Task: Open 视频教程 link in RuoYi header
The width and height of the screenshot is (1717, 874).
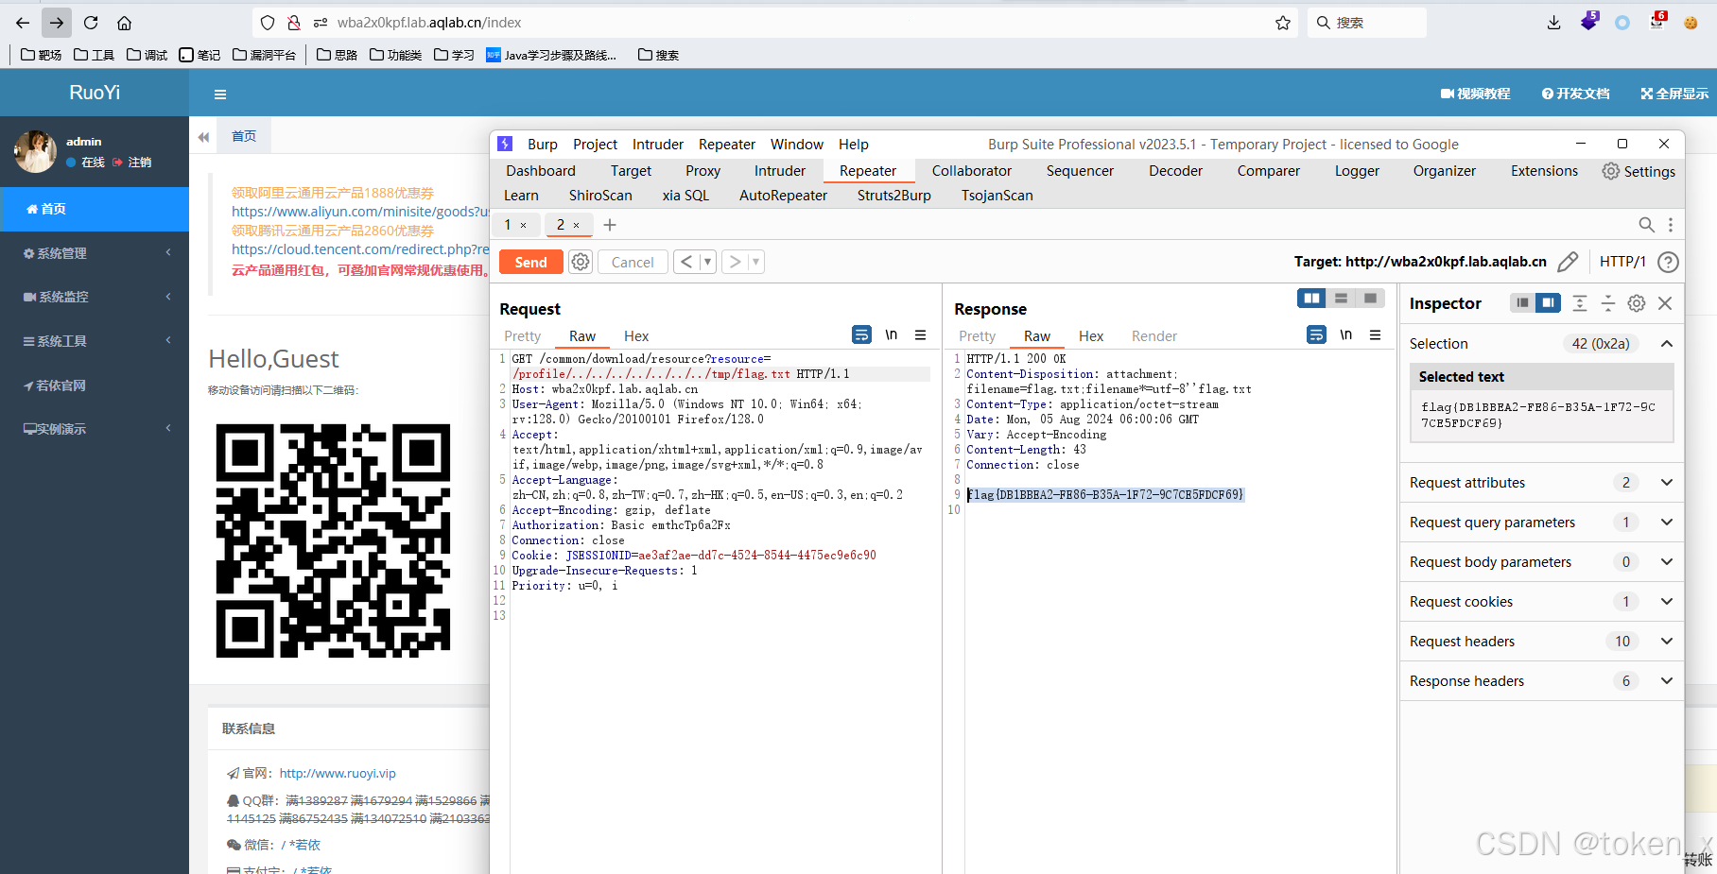Action: point(1475,94)
